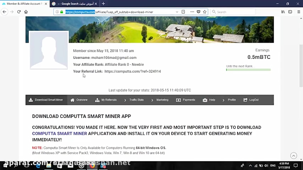Open the browser home page
The image size is (303, 170).
tap(26, 12)
